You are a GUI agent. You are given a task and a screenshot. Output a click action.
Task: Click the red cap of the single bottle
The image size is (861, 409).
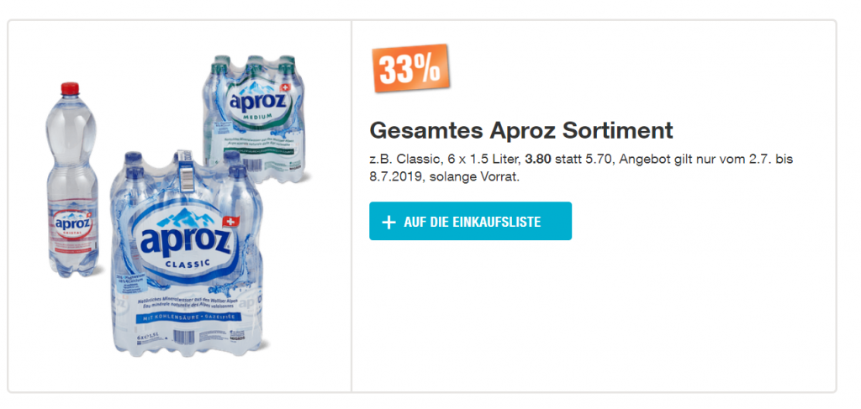point(69,87)
